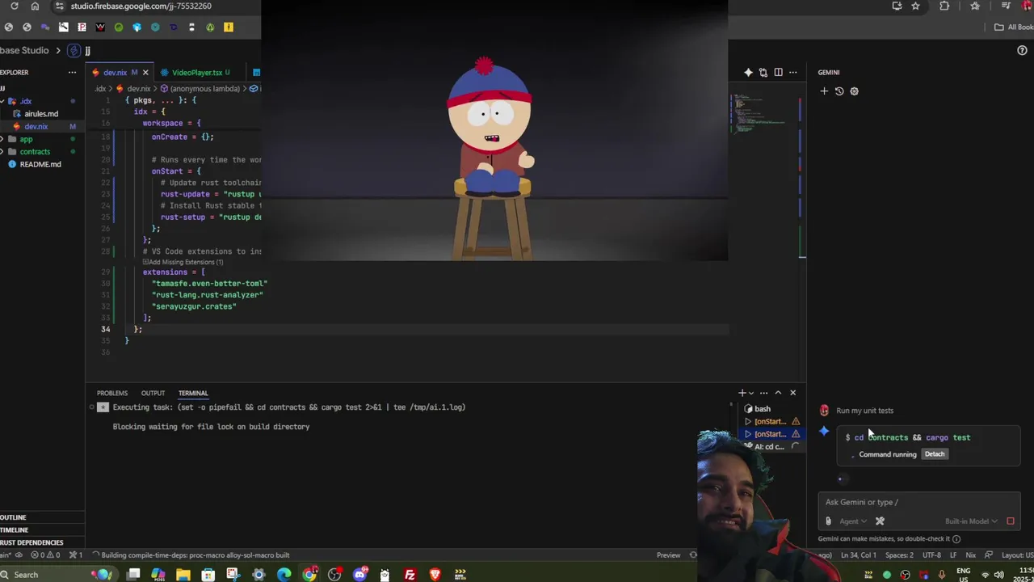Change line ending via LF status

click(x=953, y=555)
